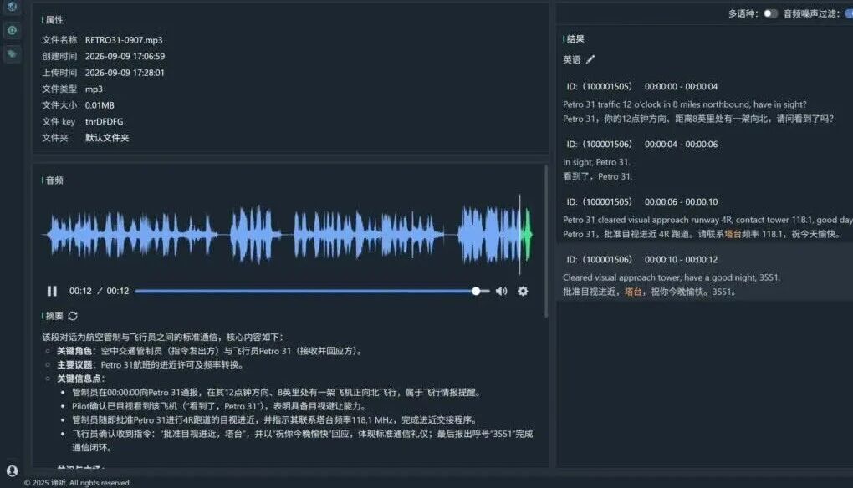This screenshot has width=853, height=488.
Task: Click orange 塔台 in the 118.1 translation
Action: [733, 234]
